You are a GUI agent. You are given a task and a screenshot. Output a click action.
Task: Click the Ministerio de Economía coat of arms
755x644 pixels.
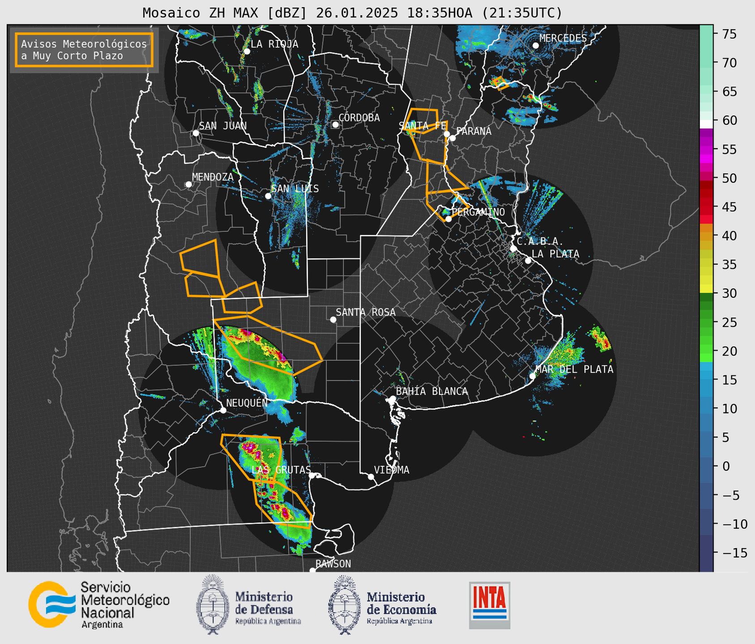click(x=344, y=605)
